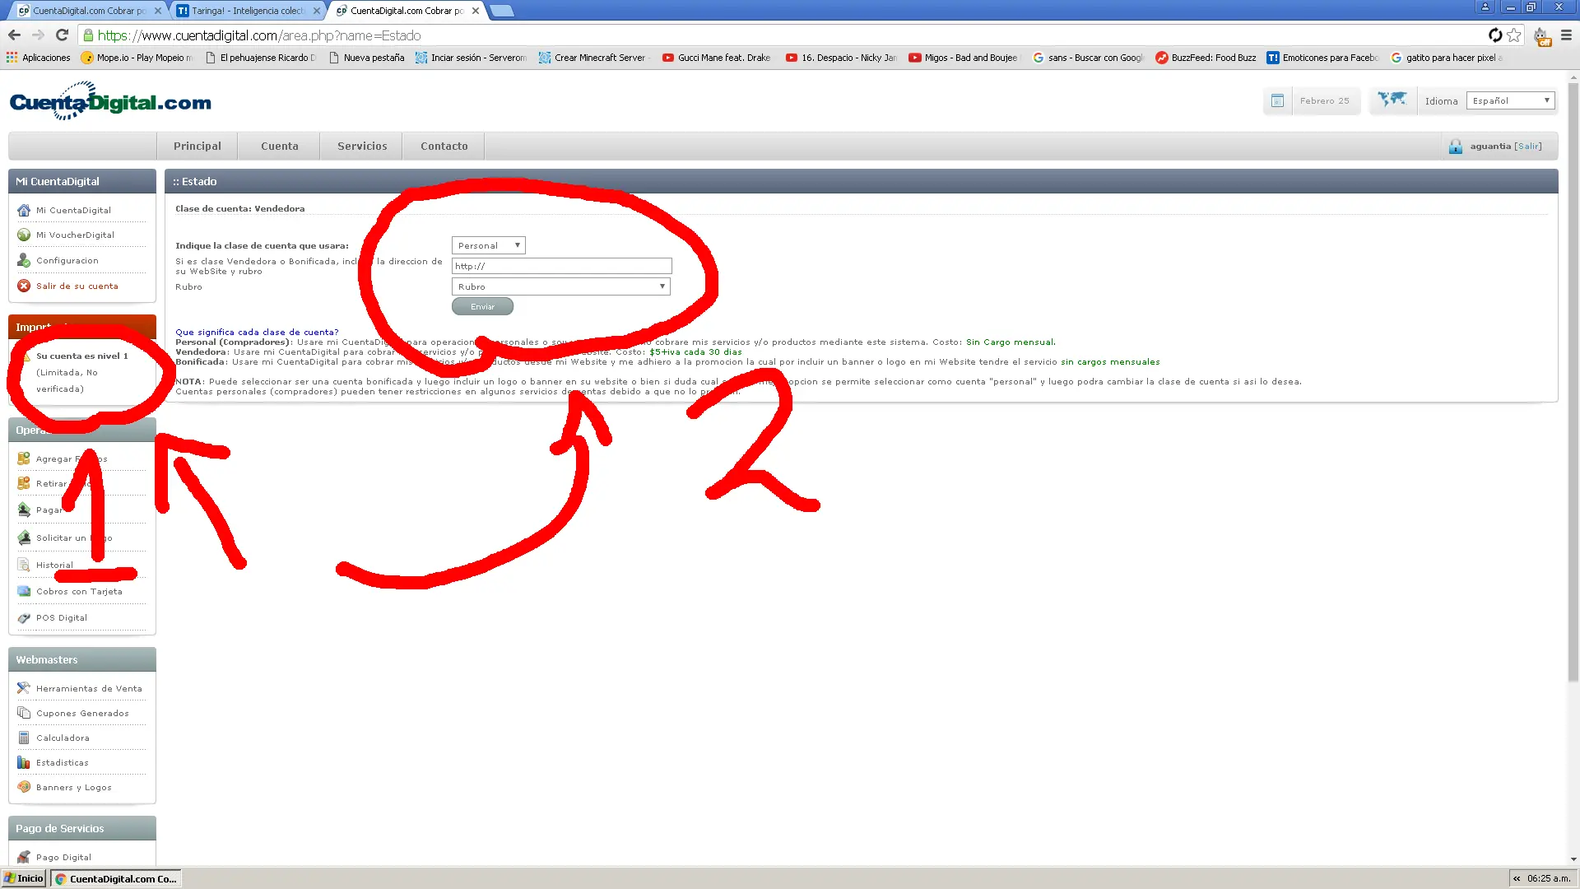
Task: Click the Agregar Fondos coins icon
Action: point(24,458)
